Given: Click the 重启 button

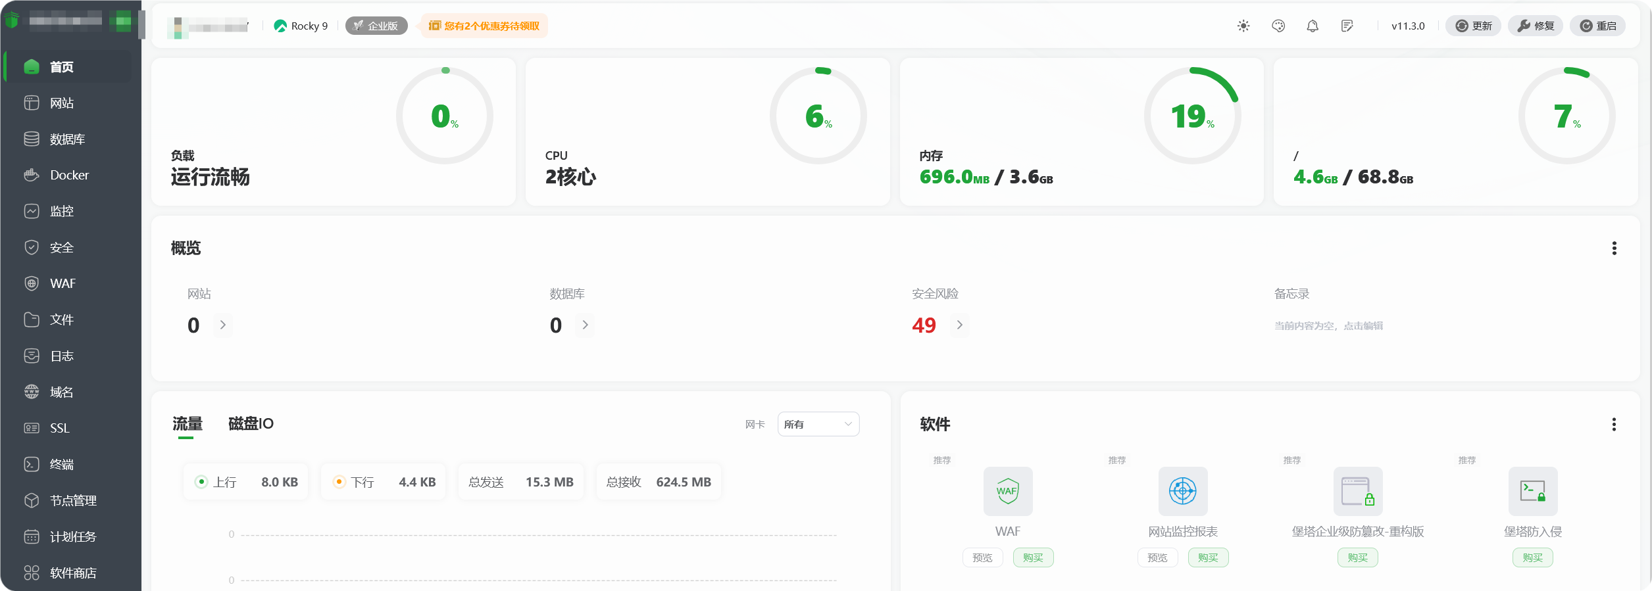Looking at the screenshot, I should click(x=1597, y=26).
